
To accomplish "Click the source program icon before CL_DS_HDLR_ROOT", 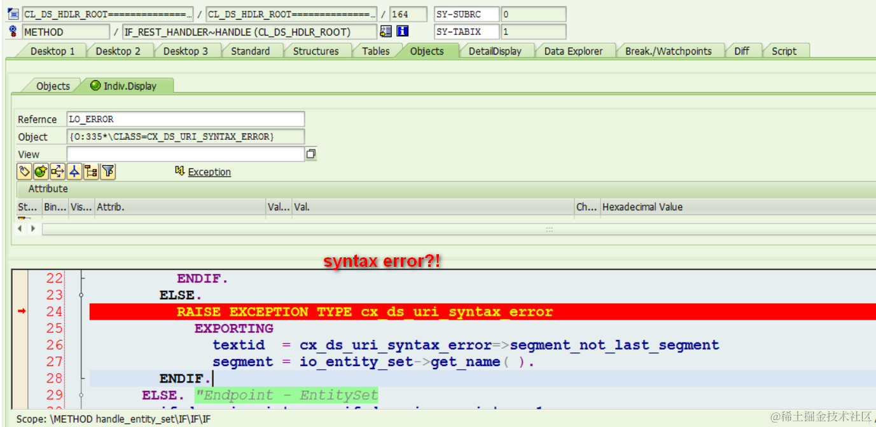I will pos(13,13).
